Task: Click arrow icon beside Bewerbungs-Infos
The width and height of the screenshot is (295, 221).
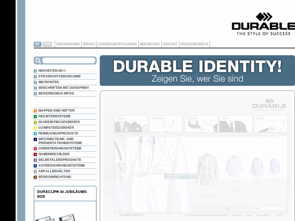Action: coord(35,94)
